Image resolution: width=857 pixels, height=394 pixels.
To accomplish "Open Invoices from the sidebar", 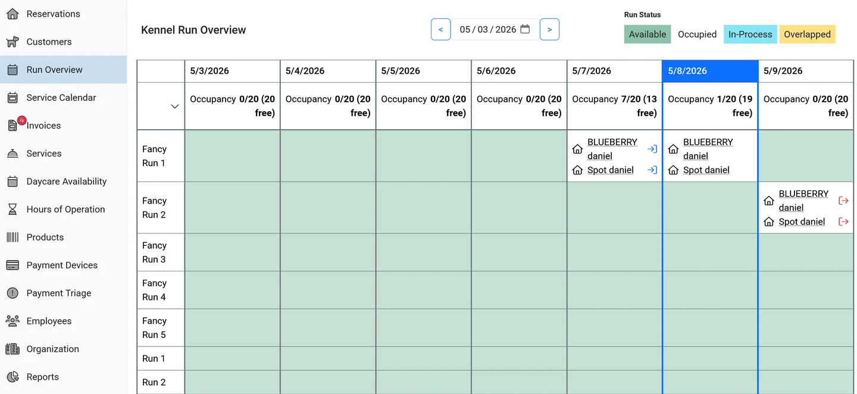I will pos(63,126).
